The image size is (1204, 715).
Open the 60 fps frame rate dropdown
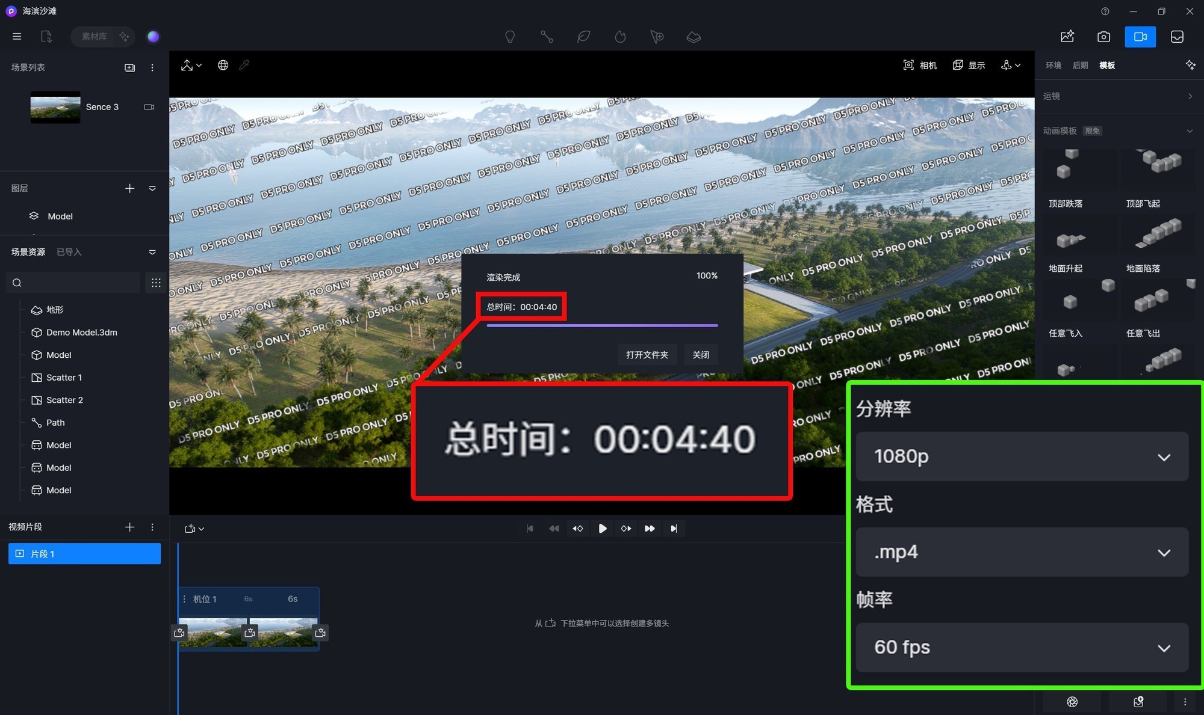(x=1021, y=648)
